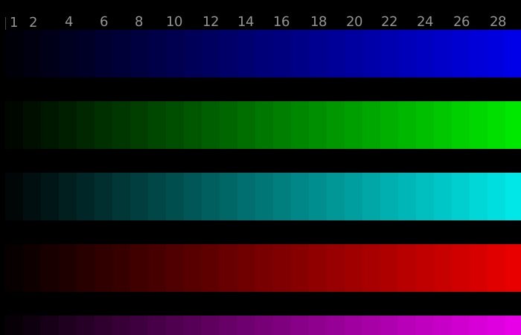521x335 pixels.
Task: Pick the cyan step under label 8
Action: click(x=139, y=197)
